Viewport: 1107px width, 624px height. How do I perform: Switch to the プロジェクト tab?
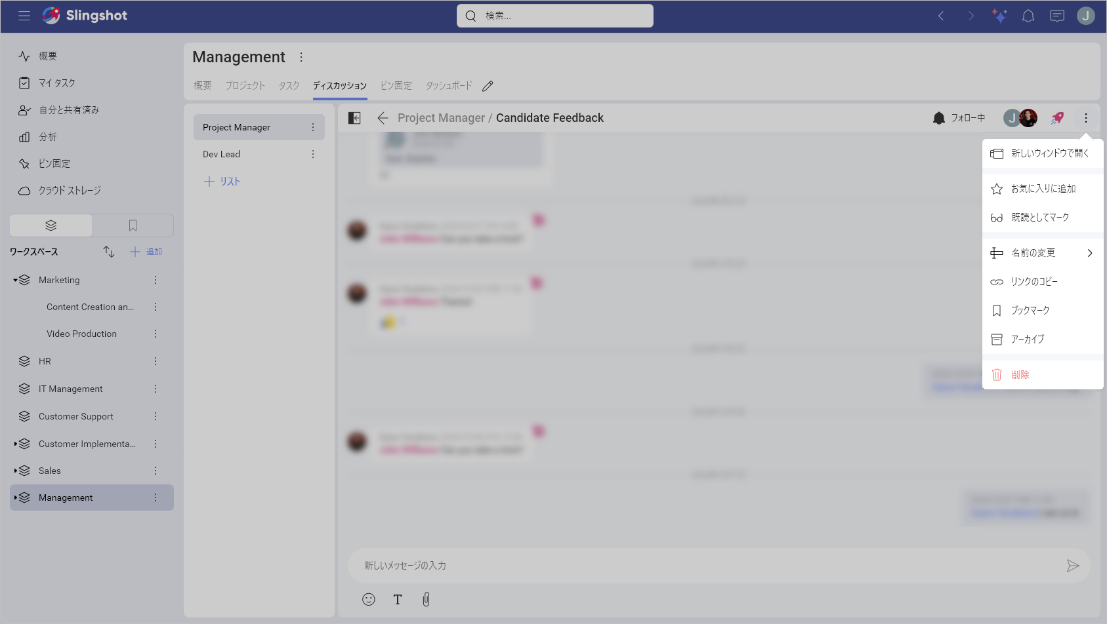click(245, 86)
